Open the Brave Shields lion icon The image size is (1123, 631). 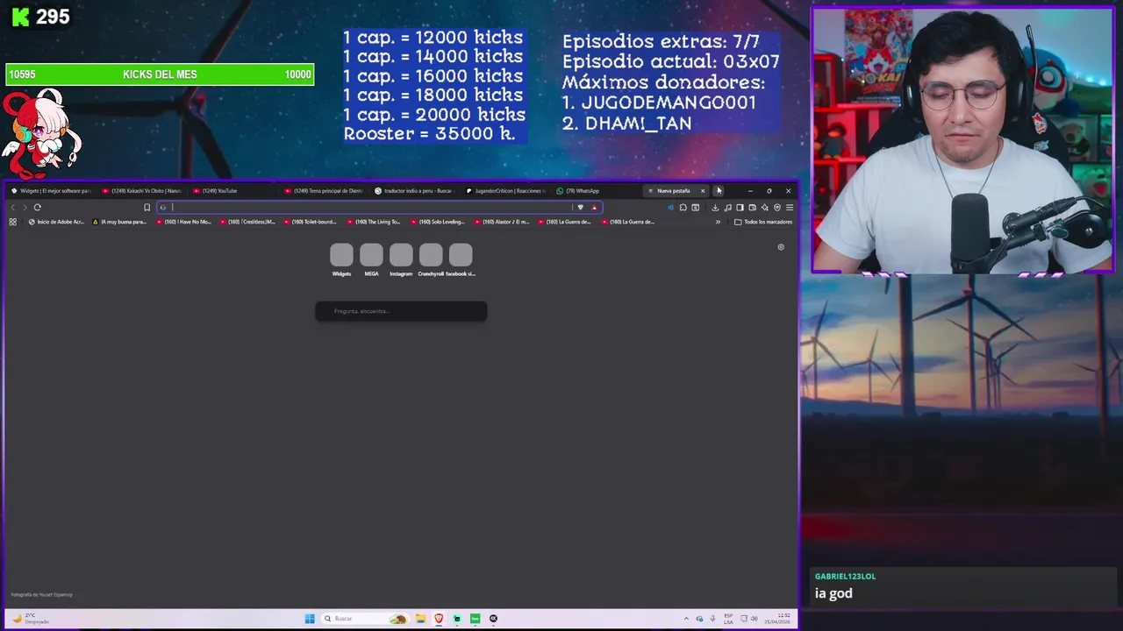click(x=580, y=208)
